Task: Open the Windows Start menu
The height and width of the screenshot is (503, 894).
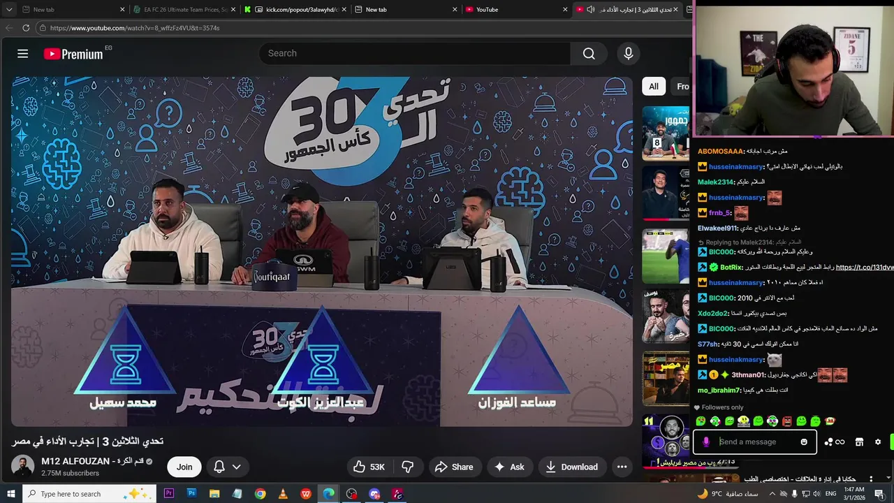Action: click(x=11, y=494)
